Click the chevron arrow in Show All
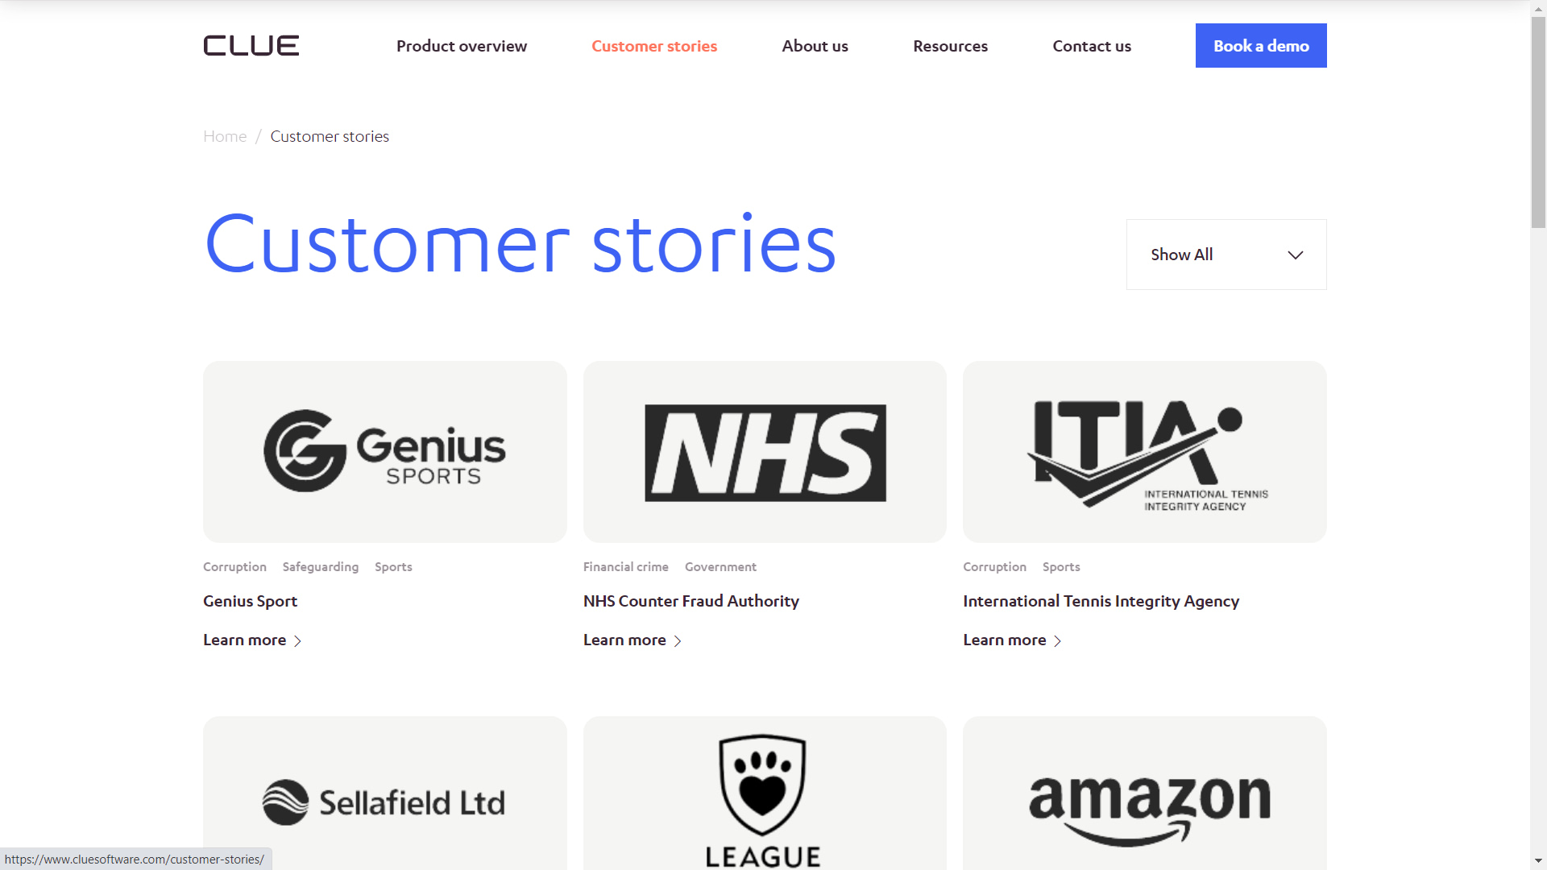 point(1295,255)
